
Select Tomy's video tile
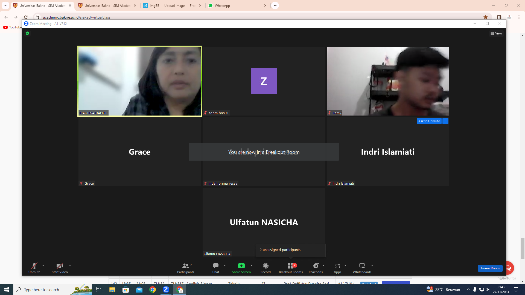[x=388, y=81]
